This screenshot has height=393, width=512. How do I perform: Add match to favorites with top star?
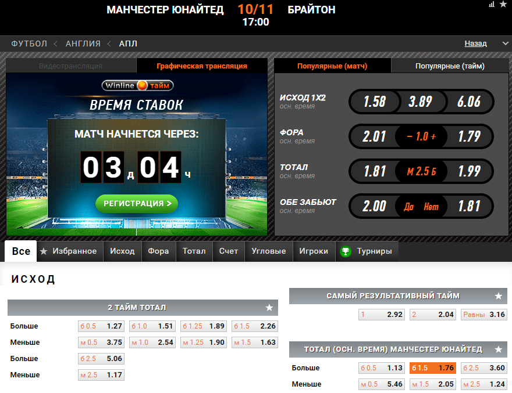tap(503, 4)
